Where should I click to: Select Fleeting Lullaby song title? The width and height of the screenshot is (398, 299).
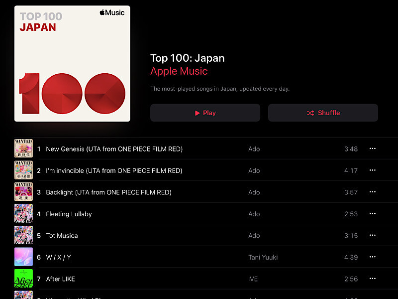click(69, 214)
